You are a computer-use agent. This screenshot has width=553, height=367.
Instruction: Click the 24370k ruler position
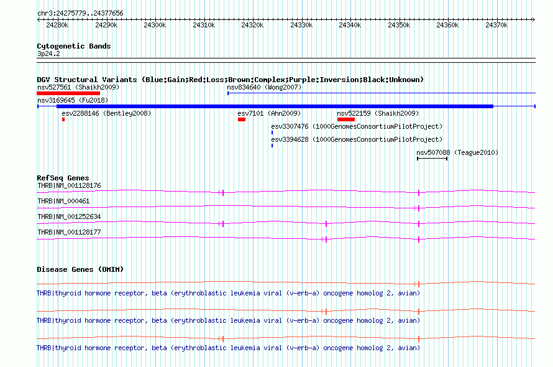tap(496, 25)
